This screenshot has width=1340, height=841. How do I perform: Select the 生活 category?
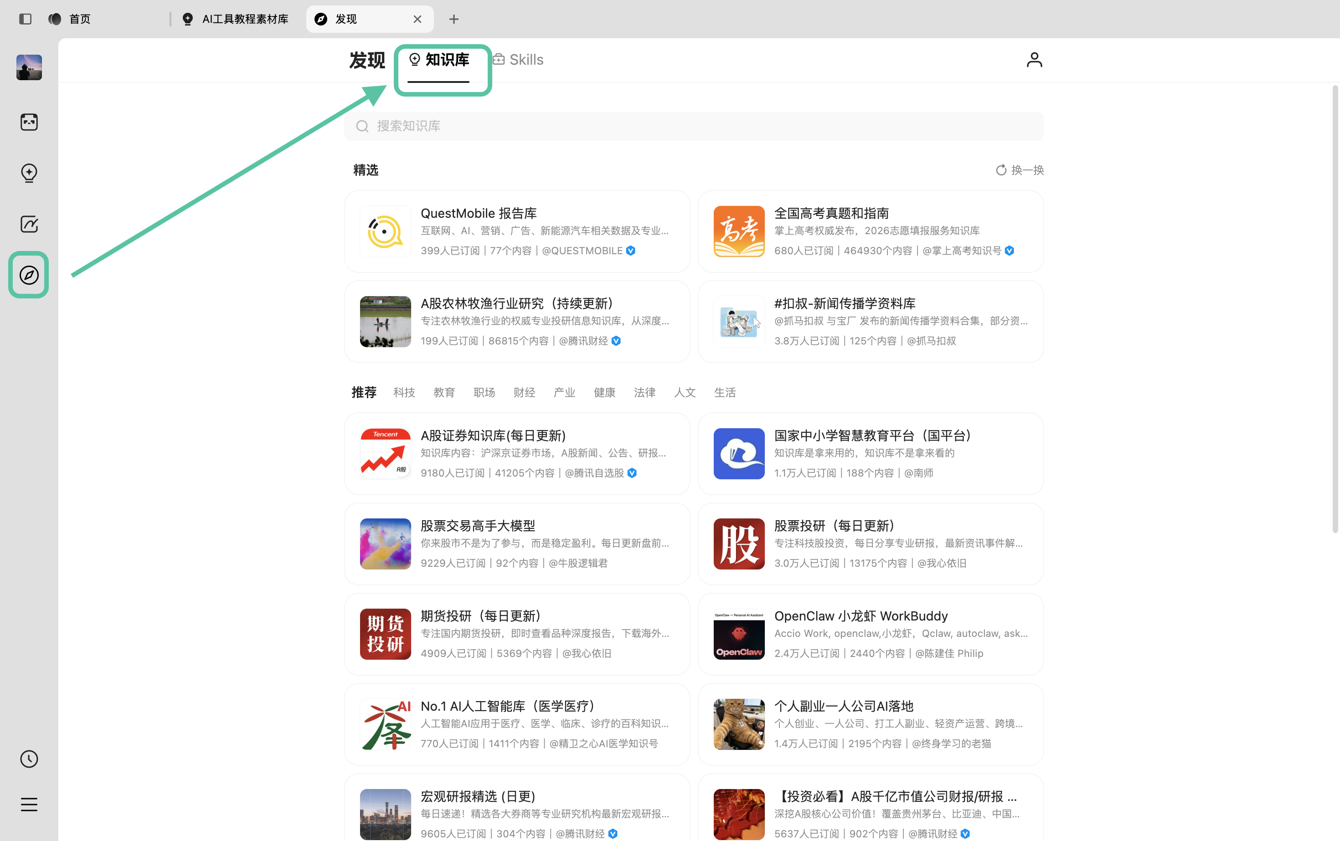click(x=725, y=393)
